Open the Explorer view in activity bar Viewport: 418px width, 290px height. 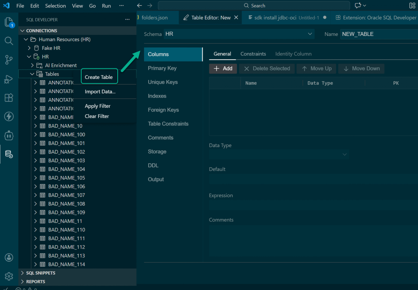click(x=9, y=22)
